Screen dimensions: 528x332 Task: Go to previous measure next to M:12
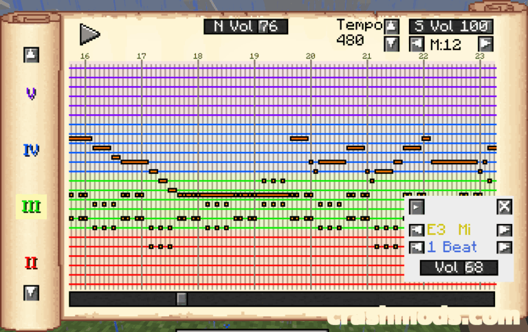[417, 44]
